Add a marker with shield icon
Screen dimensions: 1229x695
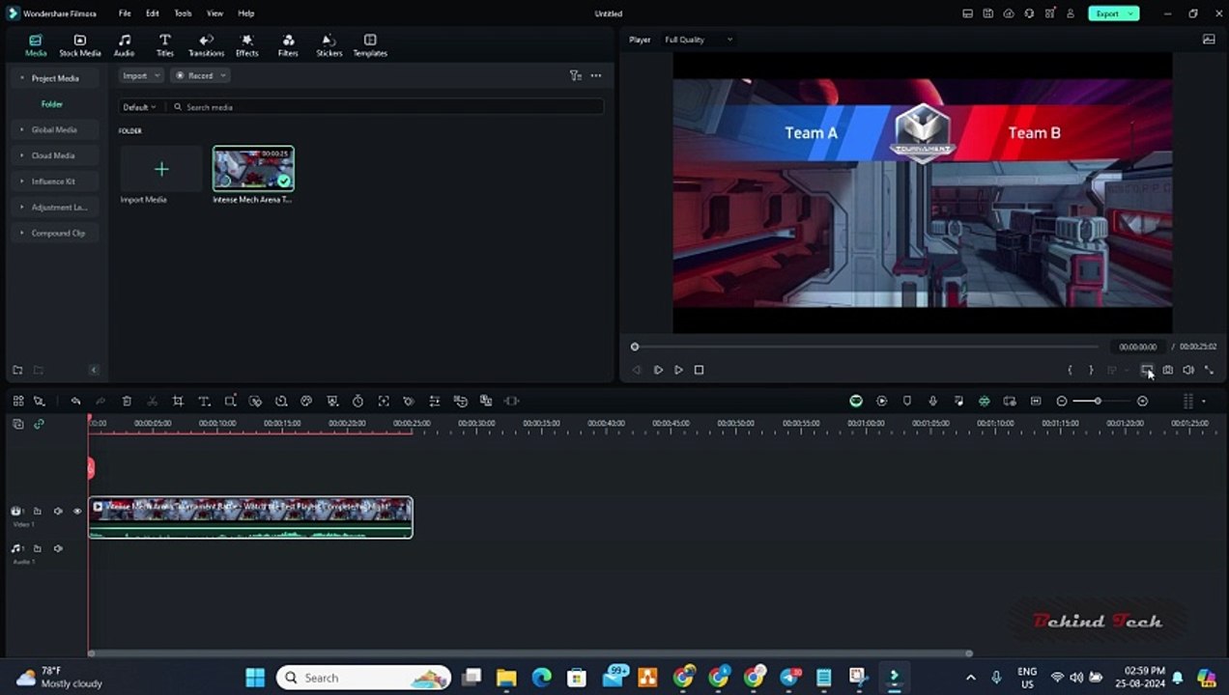907,401
